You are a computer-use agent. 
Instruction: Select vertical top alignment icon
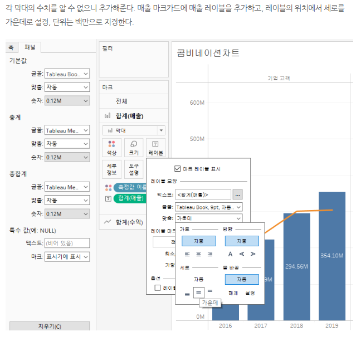pyautogui.click(x=210, y=291)
